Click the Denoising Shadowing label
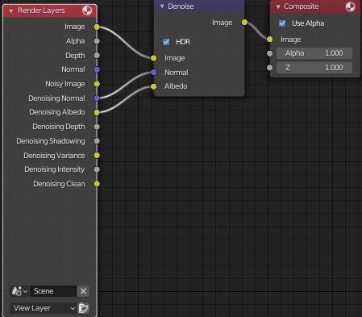The image size is (362, 317). [51, 141]
